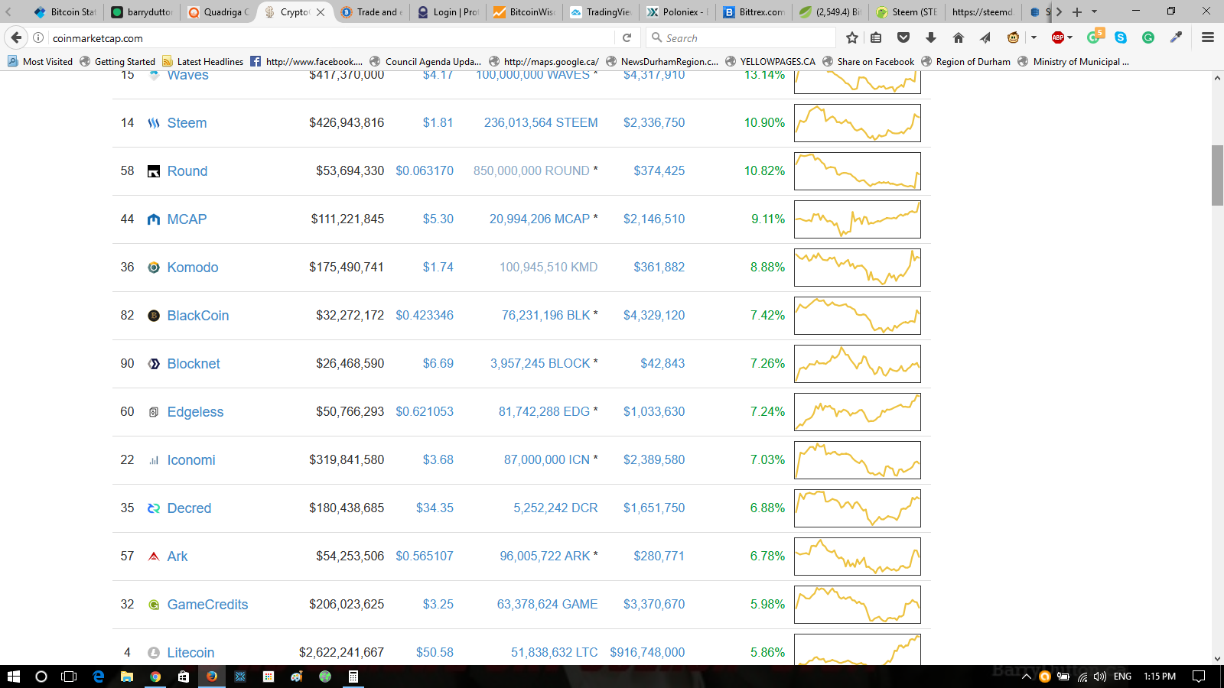The height and width of the screenshot is (688, 1224).
Task: Open the Blocknet coin link
Action: coord(194,364)
